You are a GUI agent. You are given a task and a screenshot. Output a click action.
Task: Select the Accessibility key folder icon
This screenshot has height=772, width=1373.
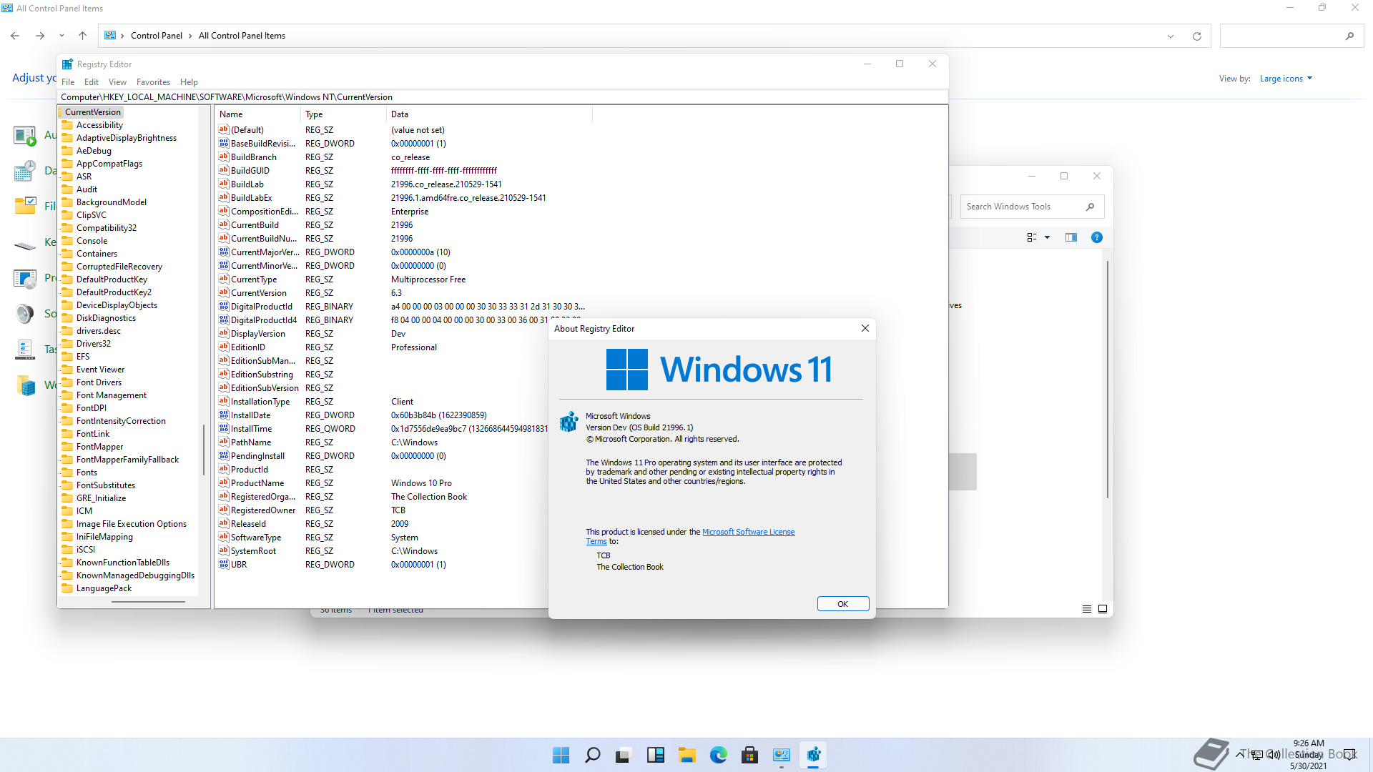coord(68,125)
